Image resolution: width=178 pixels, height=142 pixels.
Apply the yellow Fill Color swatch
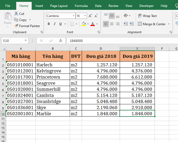point(84,24)
